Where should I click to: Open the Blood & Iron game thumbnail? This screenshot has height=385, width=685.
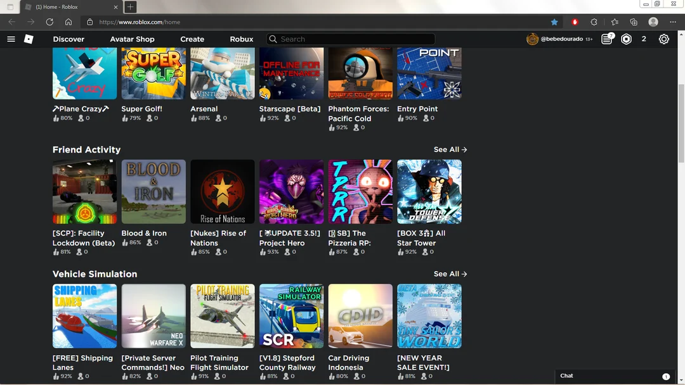[x=153, y=191]
